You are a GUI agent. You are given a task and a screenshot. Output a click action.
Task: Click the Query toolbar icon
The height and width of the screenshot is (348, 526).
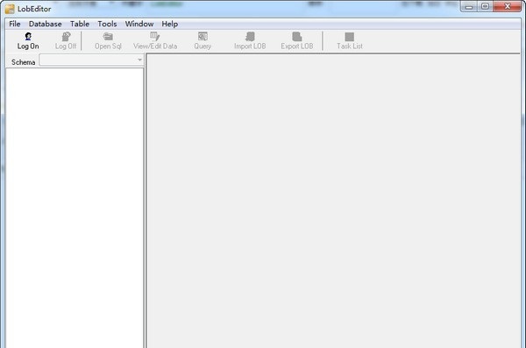point(203,36)
